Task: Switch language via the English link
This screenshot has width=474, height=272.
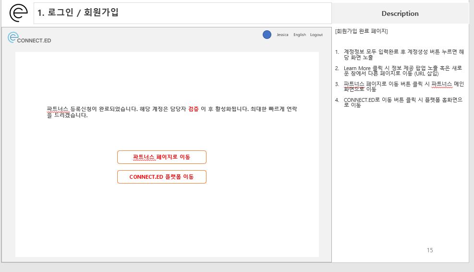Action: click(x=300, y=35)
